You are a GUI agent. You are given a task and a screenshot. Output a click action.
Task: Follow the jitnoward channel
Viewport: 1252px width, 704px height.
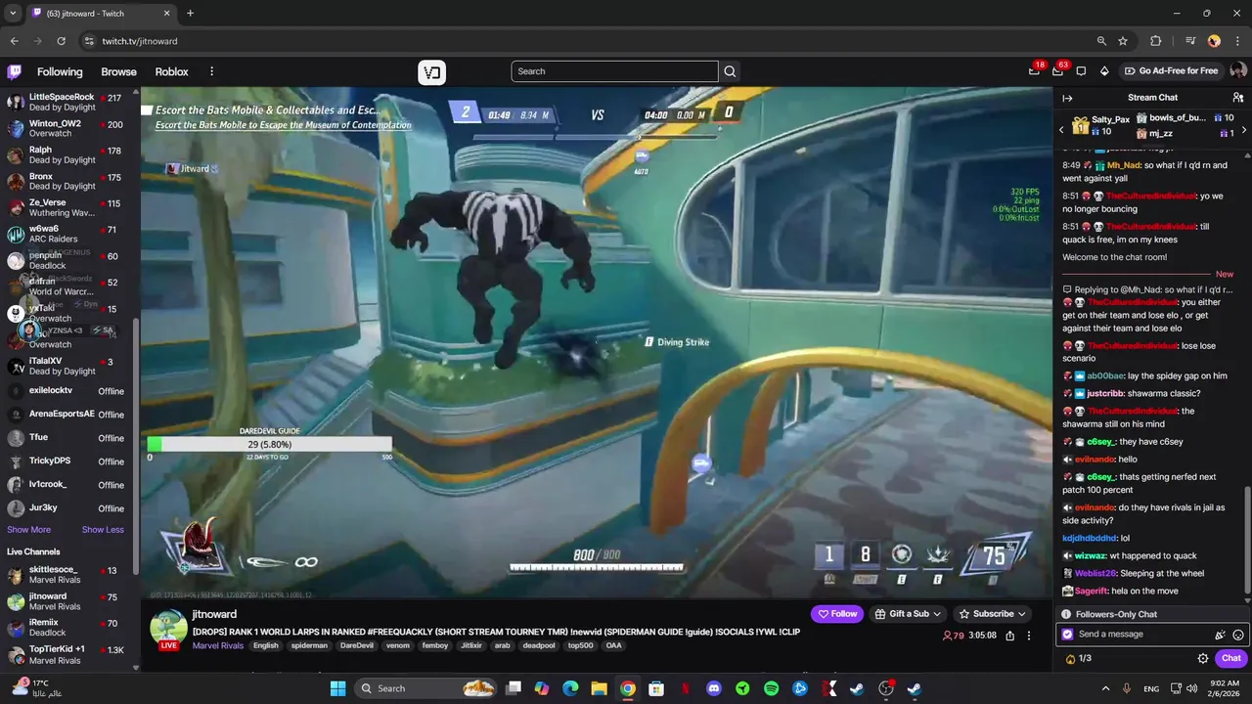(x=837, y=614)
